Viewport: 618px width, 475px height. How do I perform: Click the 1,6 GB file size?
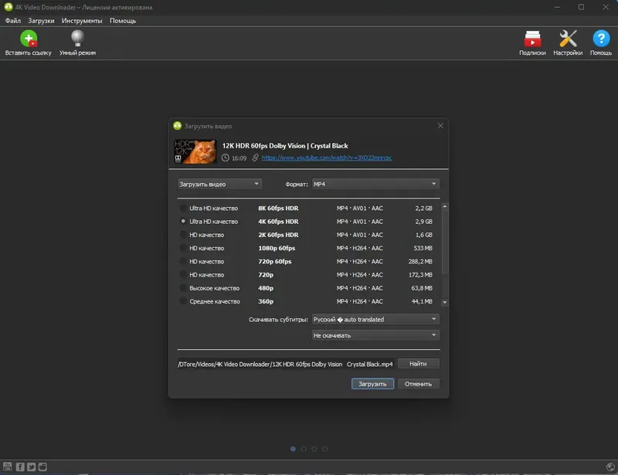tap(423, 235)
